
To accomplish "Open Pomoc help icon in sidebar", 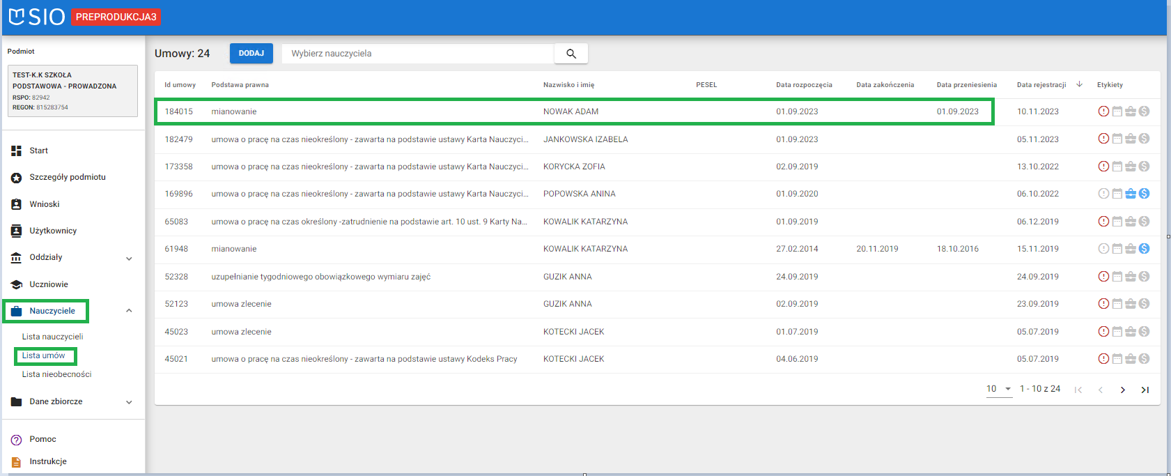I will tap(17, 440).
